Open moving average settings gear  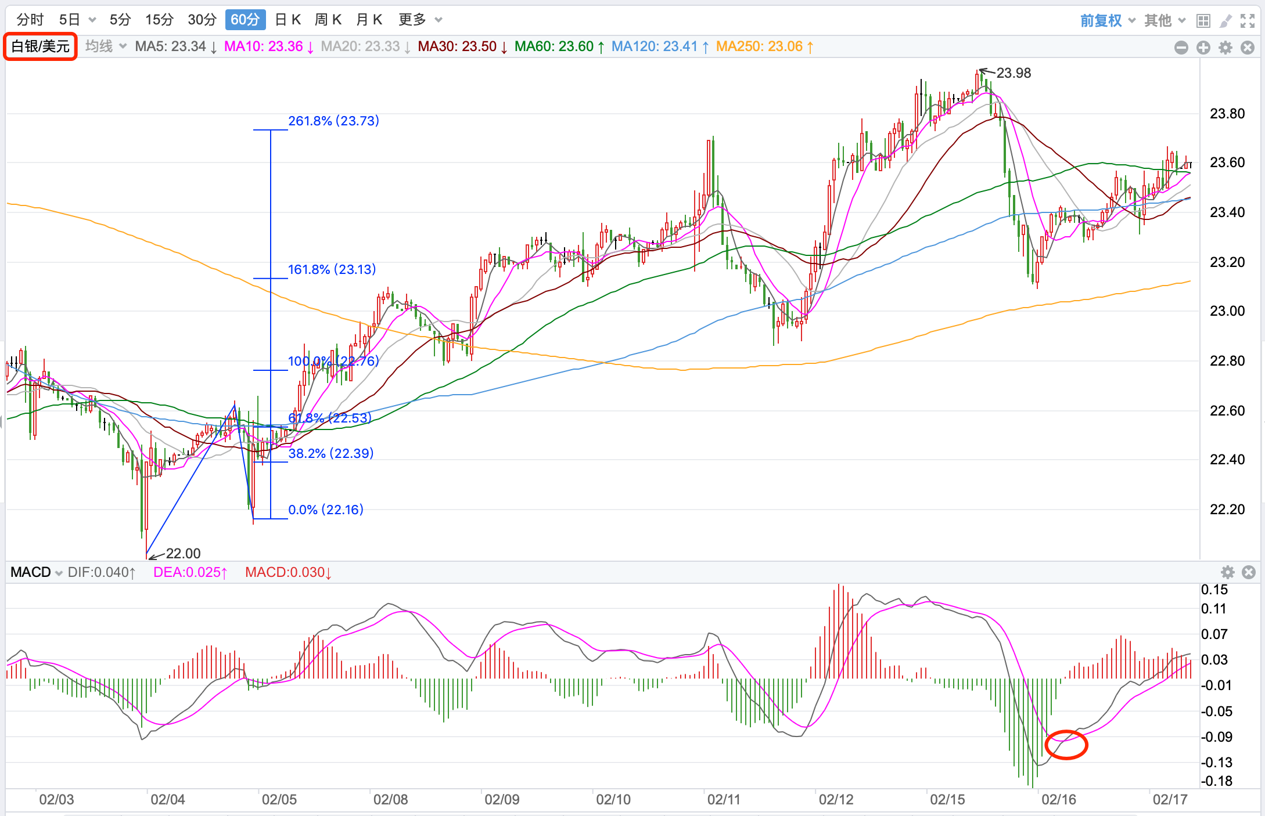point(1226,48)
